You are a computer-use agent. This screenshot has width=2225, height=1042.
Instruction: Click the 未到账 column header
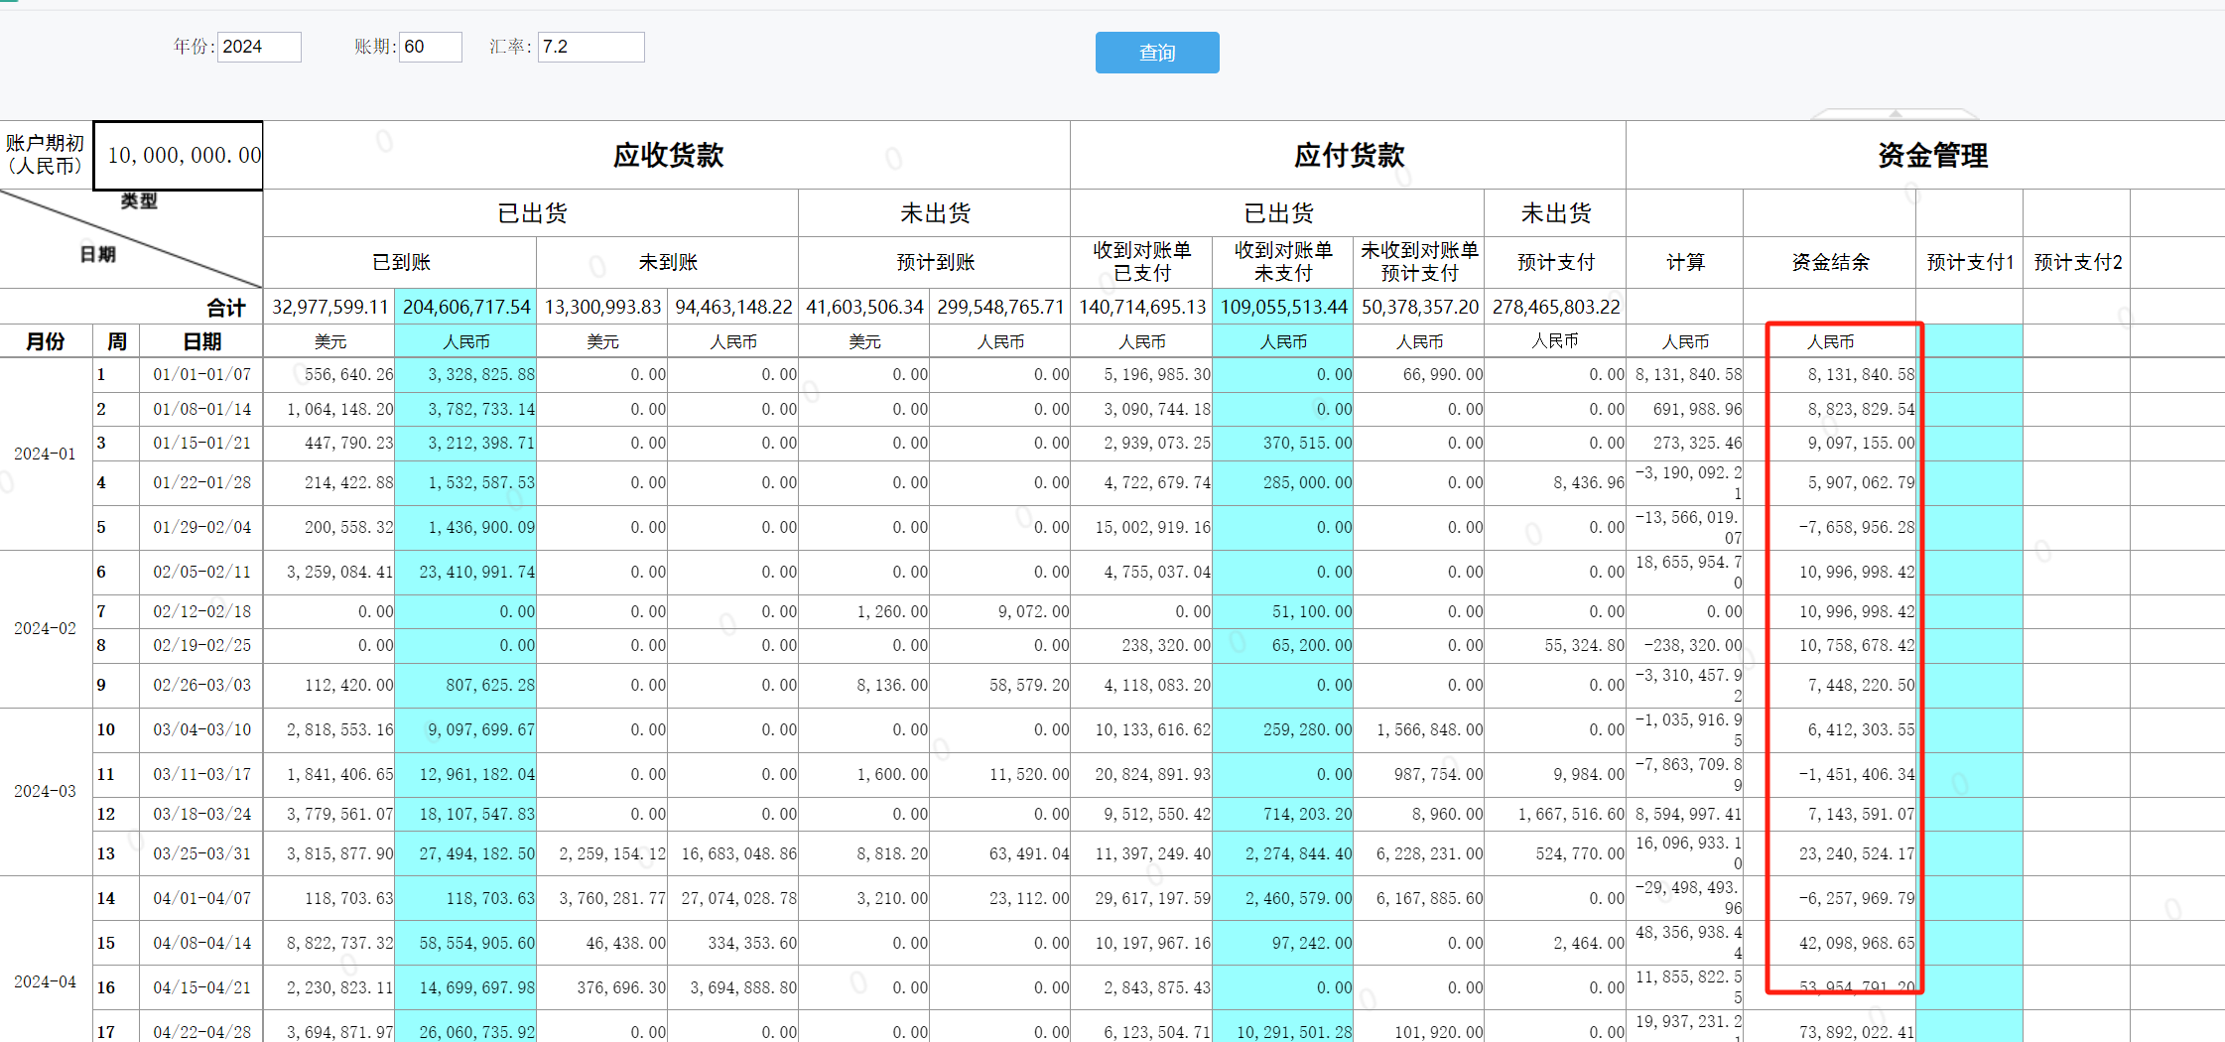click(x=668, y=263)
